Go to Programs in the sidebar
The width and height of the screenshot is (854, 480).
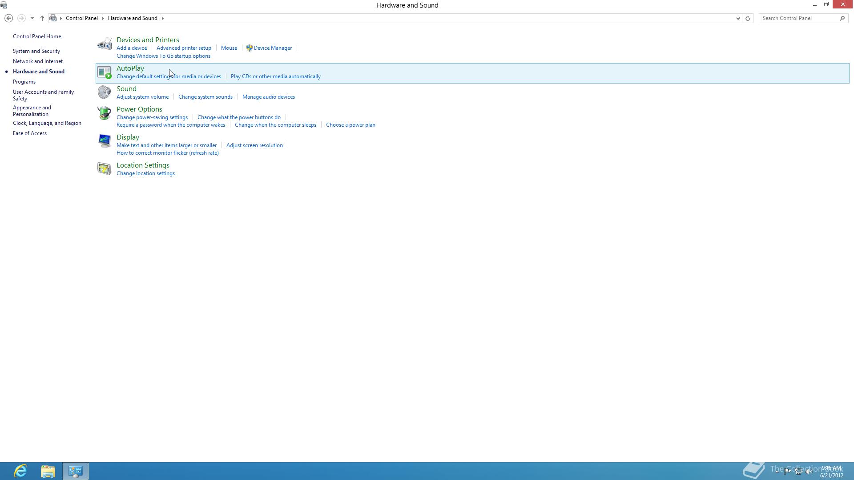click(x=24, y=82)
